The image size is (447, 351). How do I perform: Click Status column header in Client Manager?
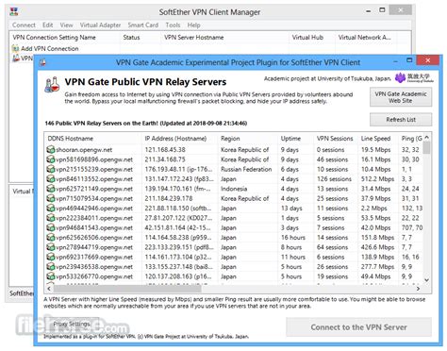pyautogui.click(x=141, y=37)
